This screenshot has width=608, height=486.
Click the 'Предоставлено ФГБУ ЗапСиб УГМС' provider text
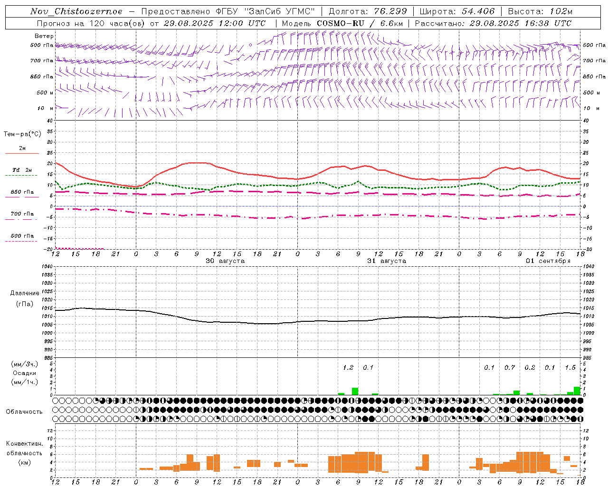(228, 11)
